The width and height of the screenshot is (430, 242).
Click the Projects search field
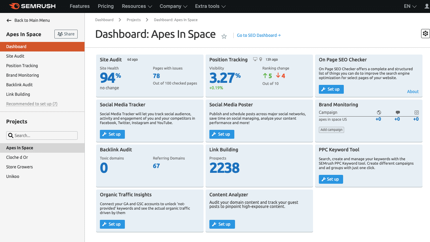point(42,135)
